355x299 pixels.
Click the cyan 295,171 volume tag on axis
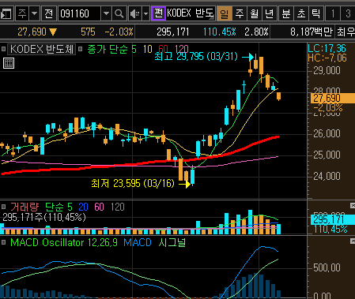333,219
